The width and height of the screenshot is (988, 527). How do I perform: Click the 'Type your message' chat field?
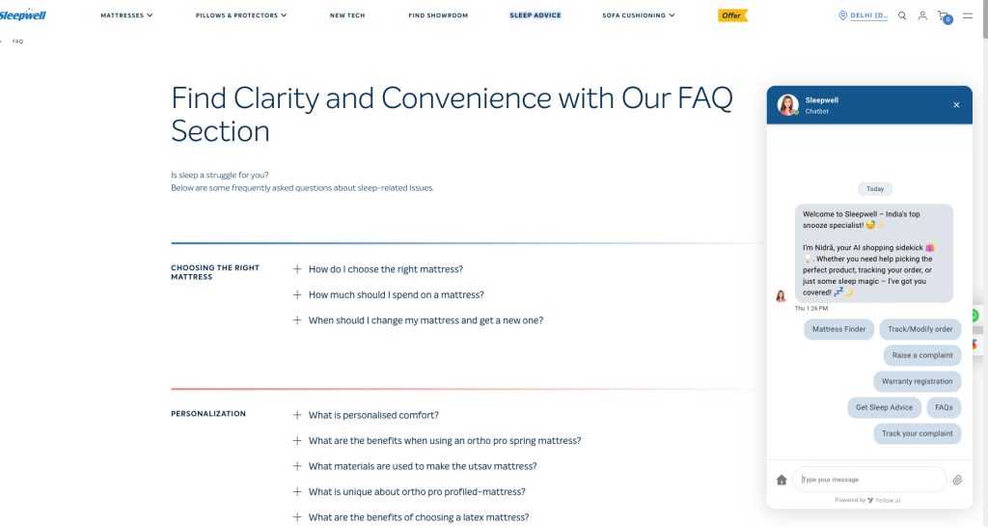click(869, 480)
